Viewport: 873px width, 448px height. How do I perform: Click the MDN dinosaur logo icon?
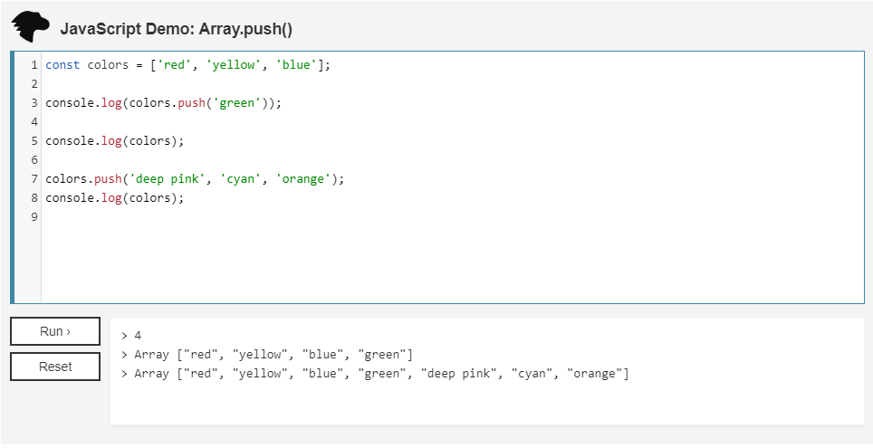[31, 27]
